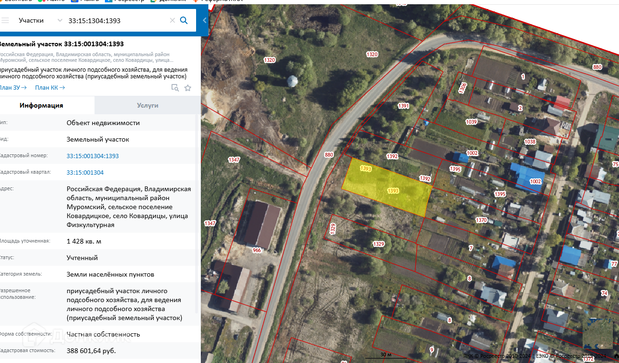The width and height of the screenshot is (619, 363).
Task: Add the parcel to favorites with the star
Action: click(188, 88)
